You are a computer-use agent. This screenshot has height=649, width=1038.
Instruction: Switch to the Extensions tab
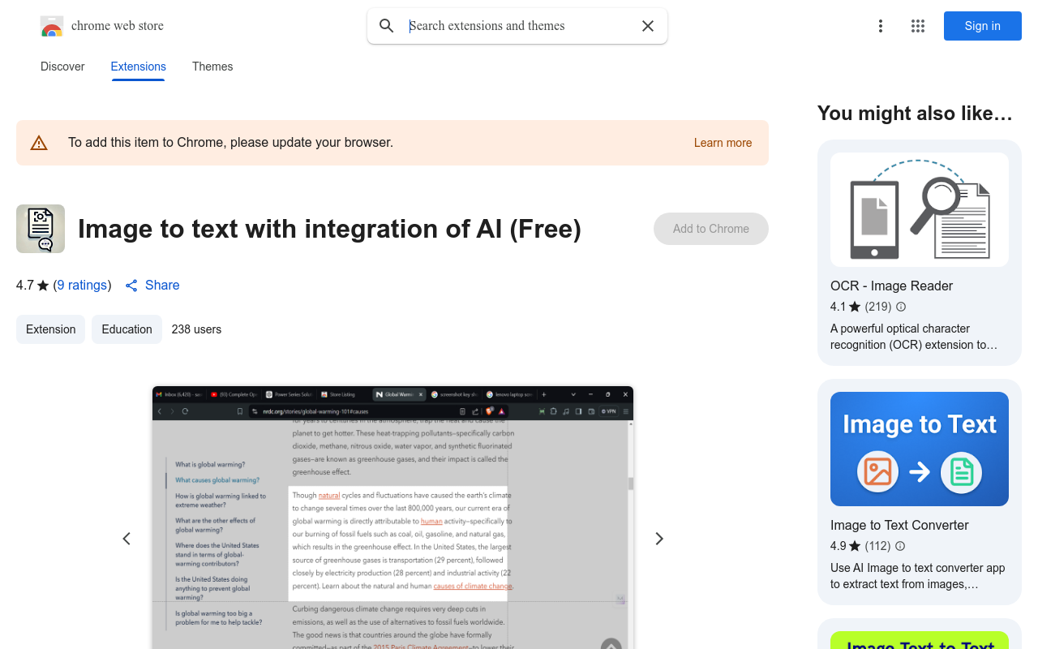point(139,67)
